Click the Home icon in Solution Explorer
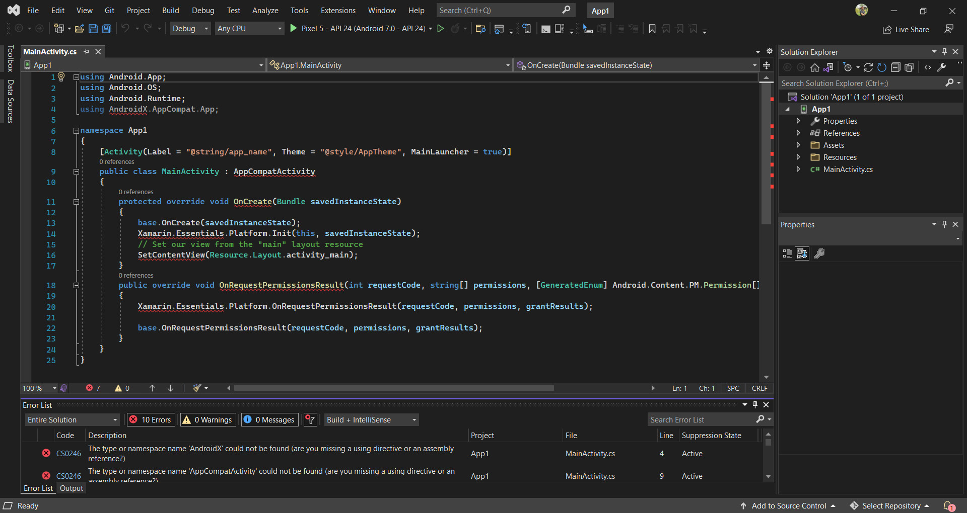The image size is (967, 513). point(814,67)
